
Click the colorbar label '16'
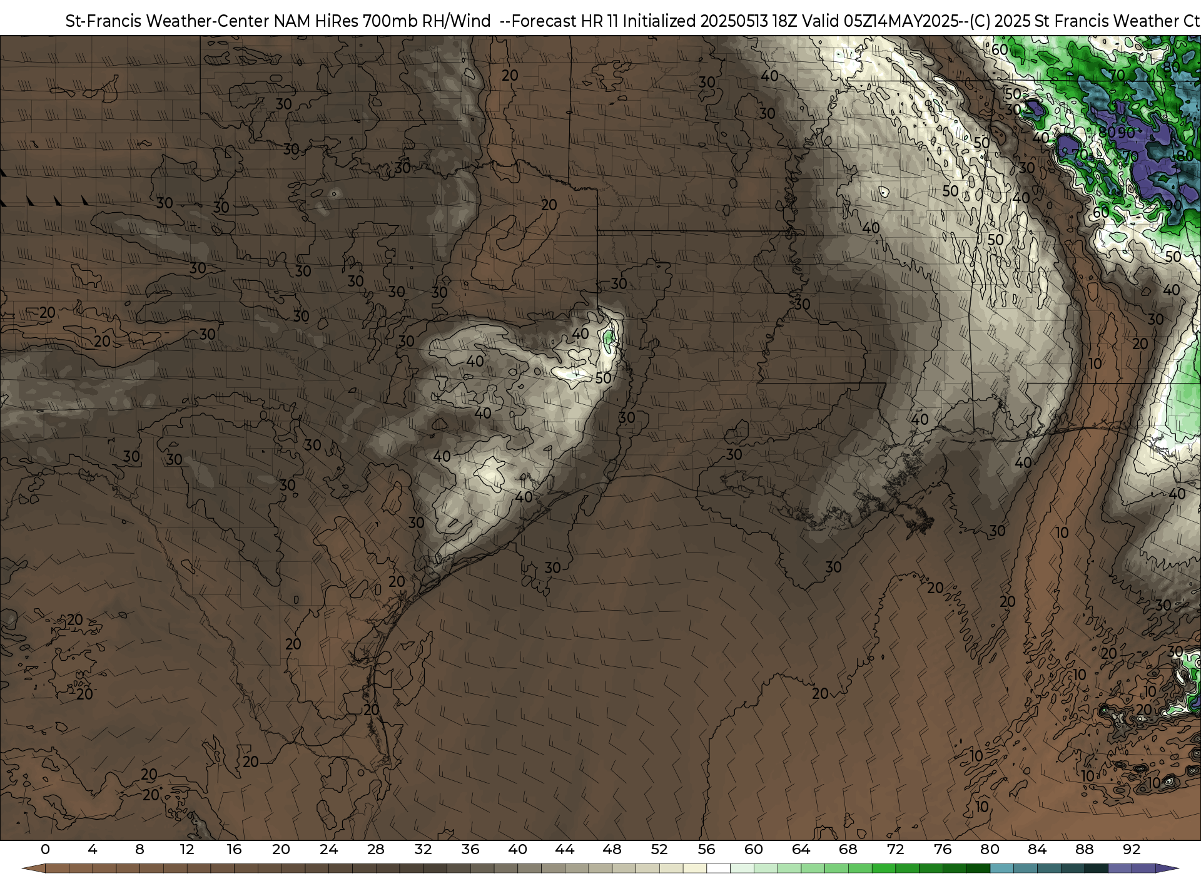pyautogui.click(x=234, y=849)
